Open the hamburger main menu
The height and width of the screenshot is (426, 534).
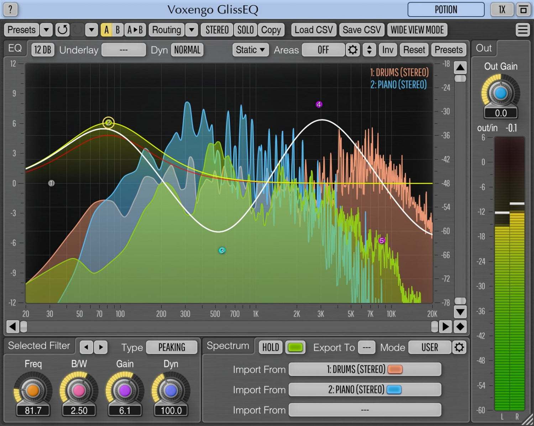(x=523, y=30)
